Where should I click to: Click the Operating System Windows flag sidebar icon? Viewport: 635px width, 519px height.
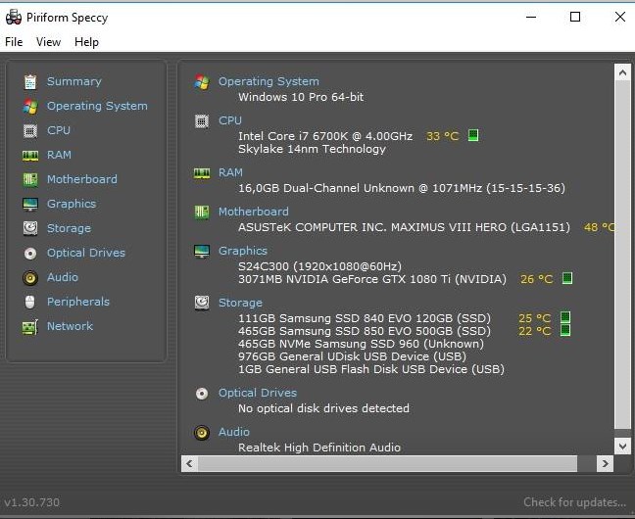(x=30, y=107)
